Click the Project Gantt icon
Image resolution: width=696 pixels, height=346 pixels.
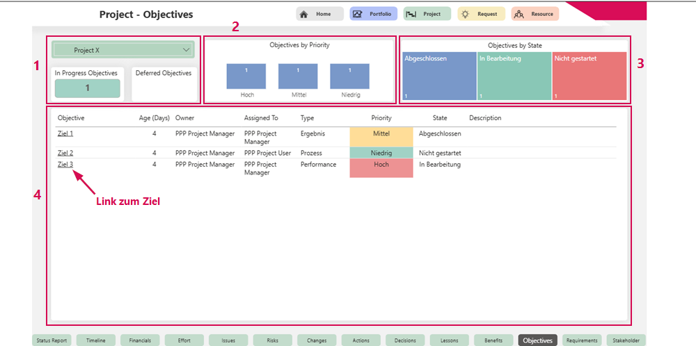[x=411, y=14]
